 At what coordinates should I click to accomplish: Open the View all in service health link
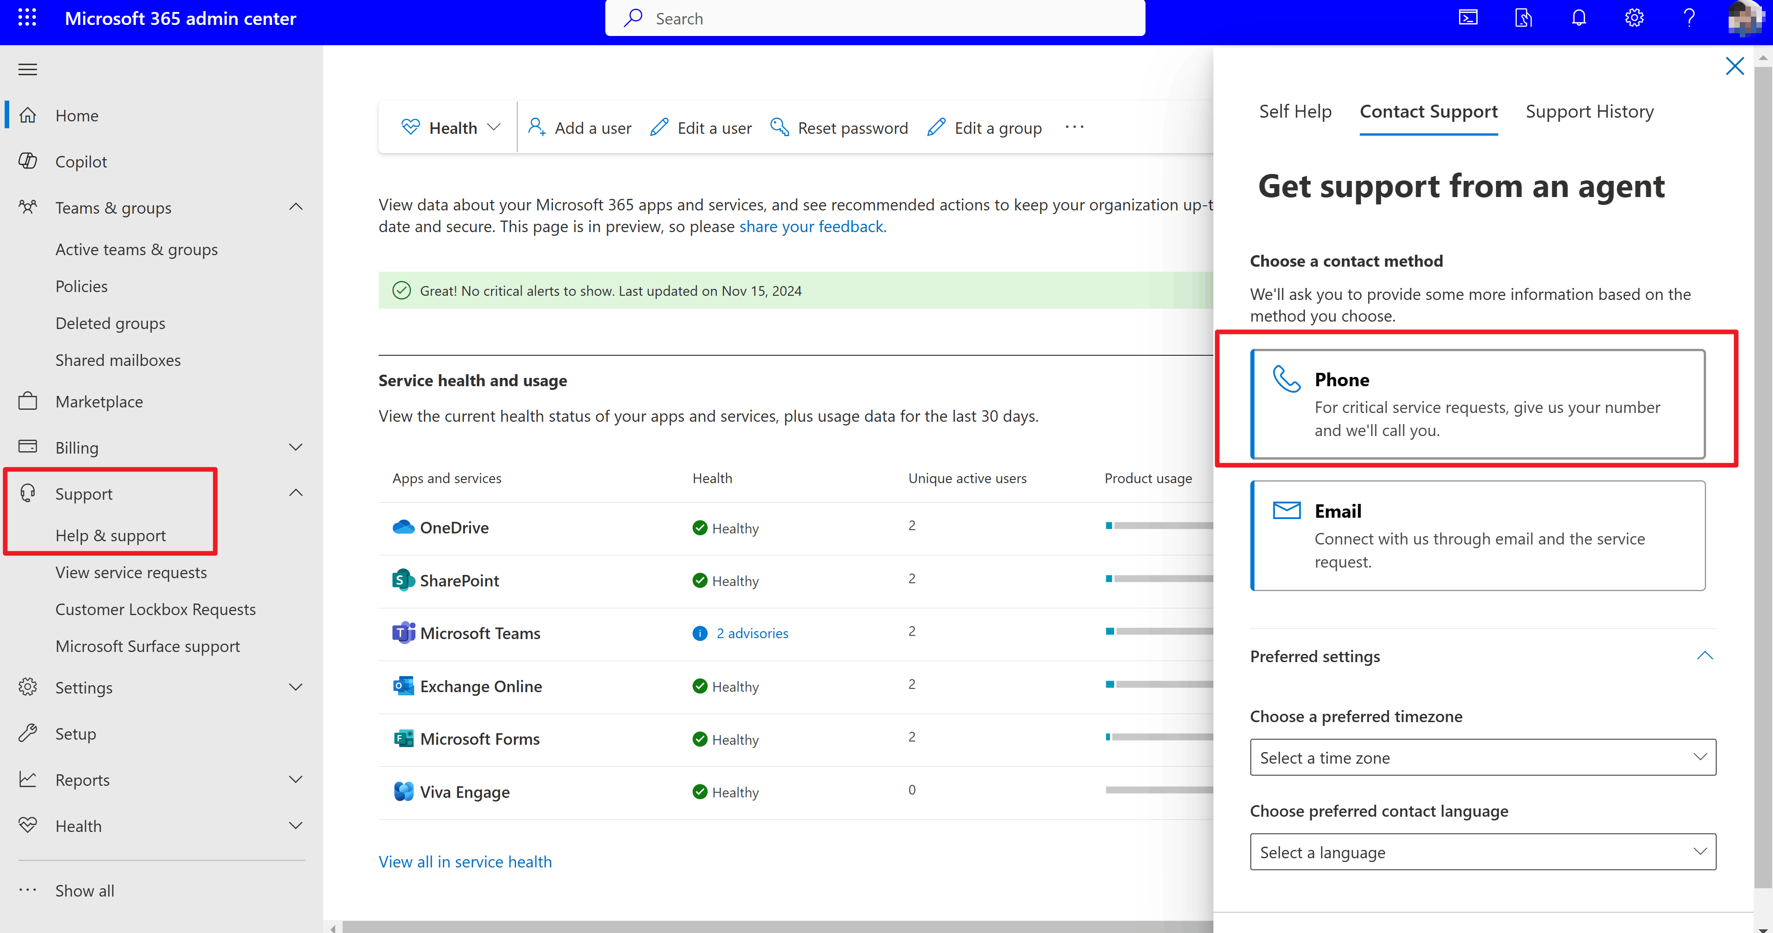[465, 861]
